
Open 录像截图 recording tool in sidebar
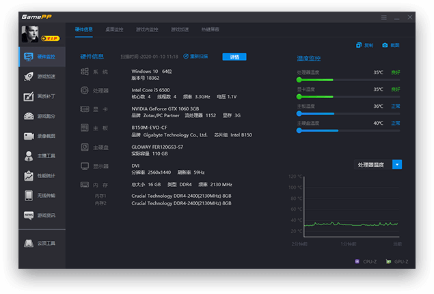42,136
